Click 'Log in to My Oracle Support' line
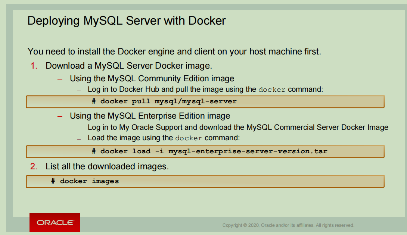The image size is (407, 235). coord(238,127)
